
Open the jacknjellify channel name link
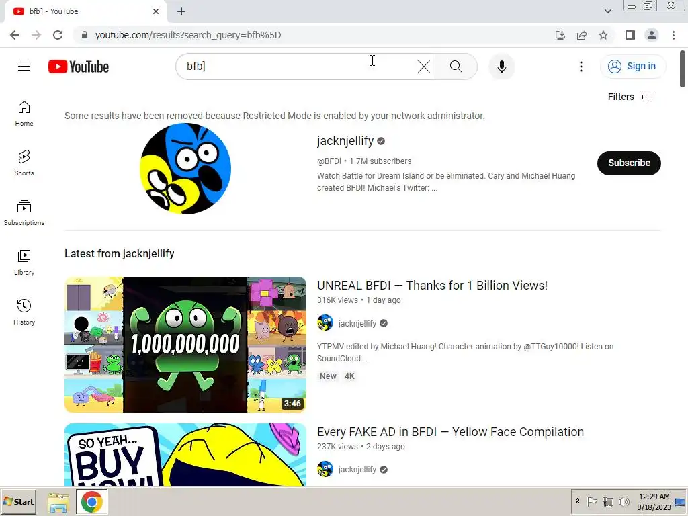(x=345, y=141)
